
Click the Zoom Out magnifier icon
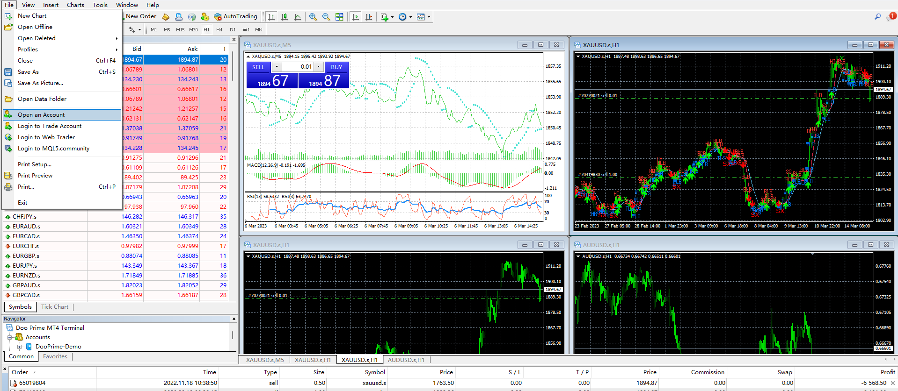(x=326, y=17)
